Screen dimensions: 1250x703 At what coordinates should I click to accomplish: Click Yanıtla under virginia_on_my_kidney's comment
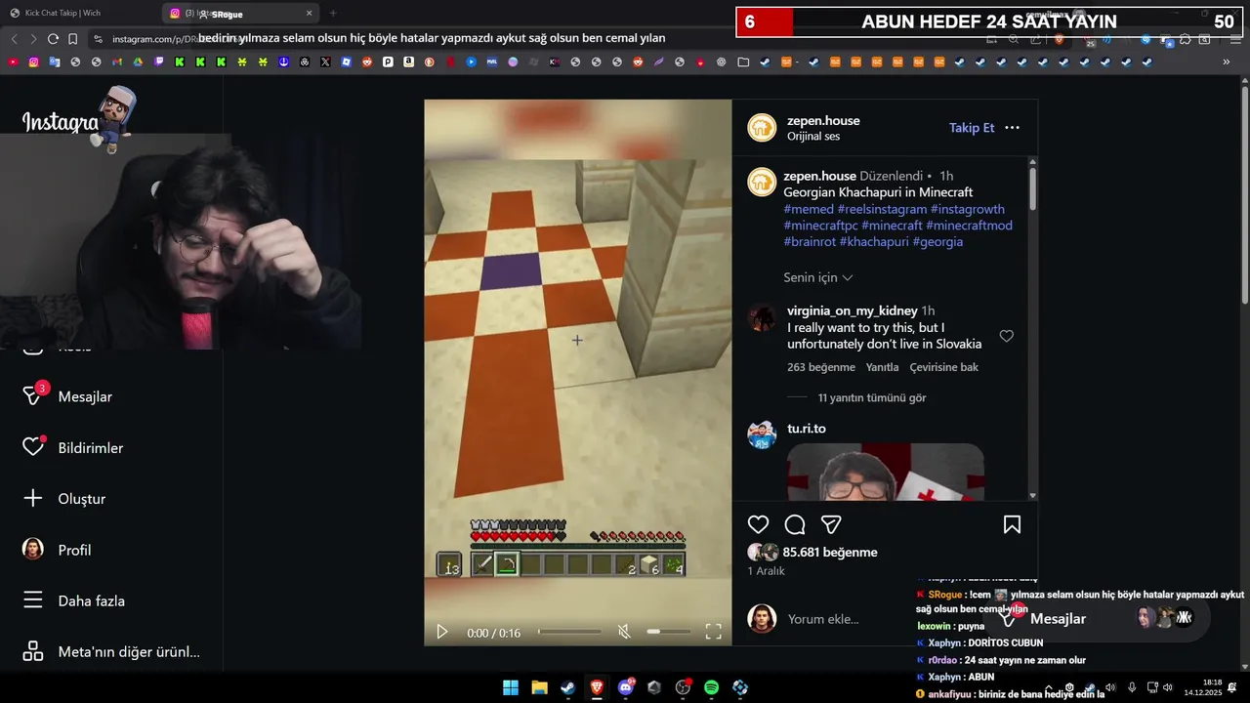point(882,367)
